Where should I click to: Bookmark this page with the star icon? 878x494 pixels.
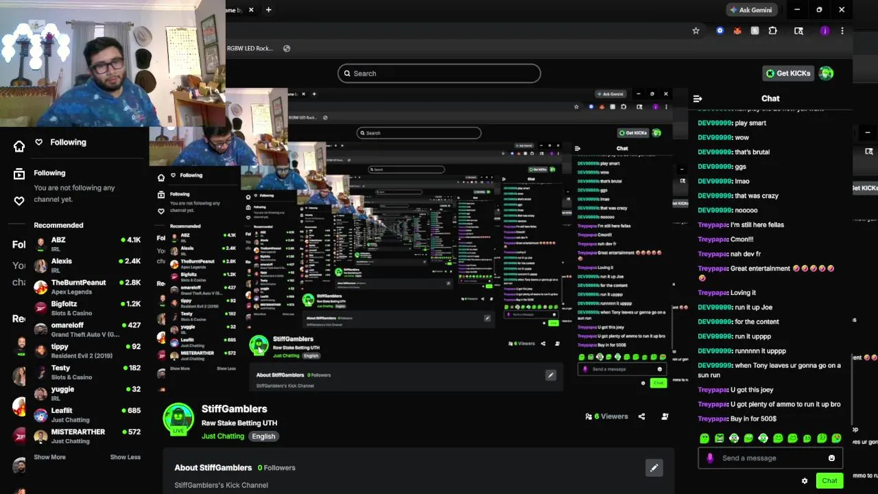click(x=696, y=31)
